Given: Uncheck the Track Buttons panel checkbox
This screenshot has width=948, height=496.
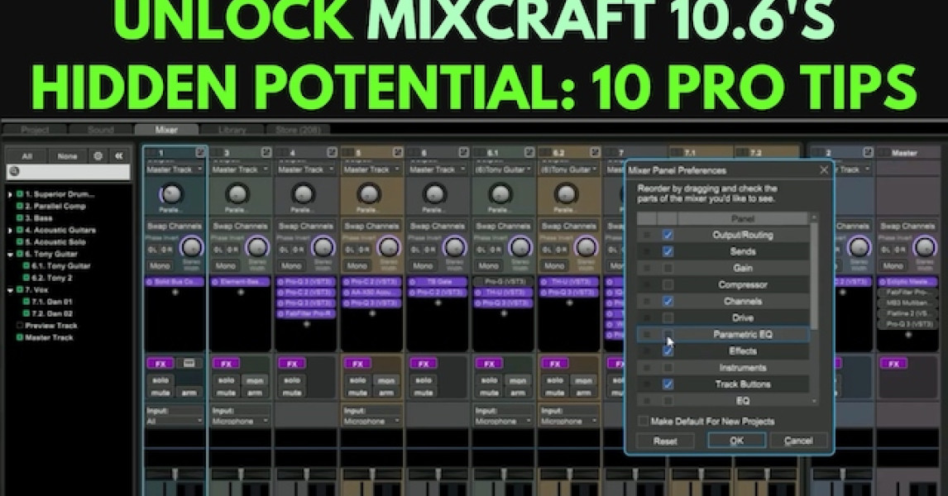Looking at the screenshot, I should [x=668, y=384].
